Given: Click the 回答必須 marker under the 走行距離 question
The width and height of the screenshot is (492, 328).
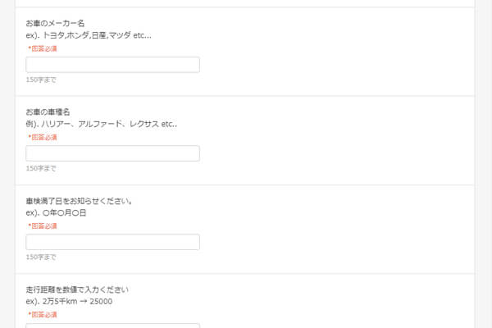Looking at the screenshot, I should coord(43,314).
